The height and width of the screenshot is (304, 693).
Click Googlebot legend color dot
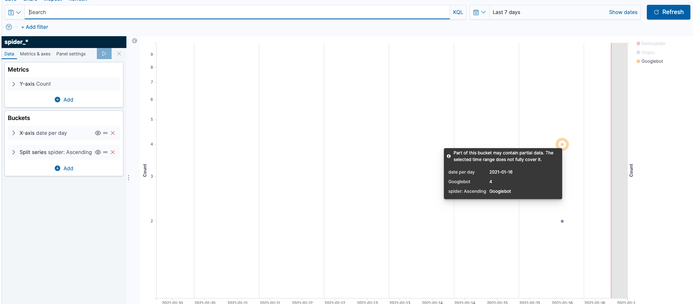pyautogui.click(x=638, y=61)
